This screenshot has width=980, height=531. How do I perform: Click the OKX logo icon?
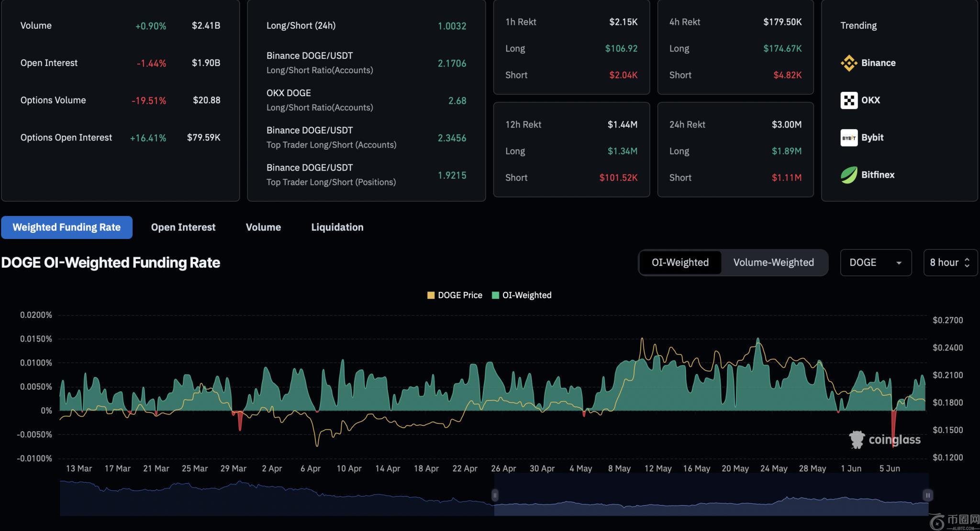[x=849, y=100]
